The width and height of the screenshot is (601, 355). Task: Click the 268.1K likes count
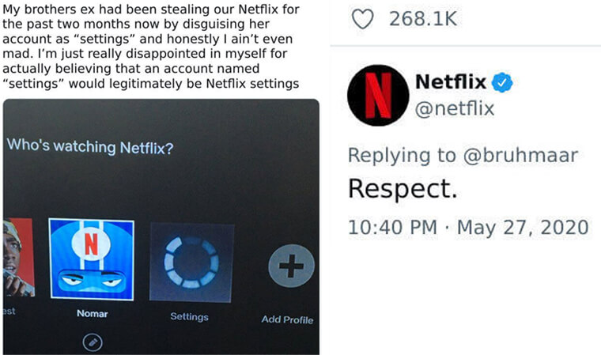423,19
